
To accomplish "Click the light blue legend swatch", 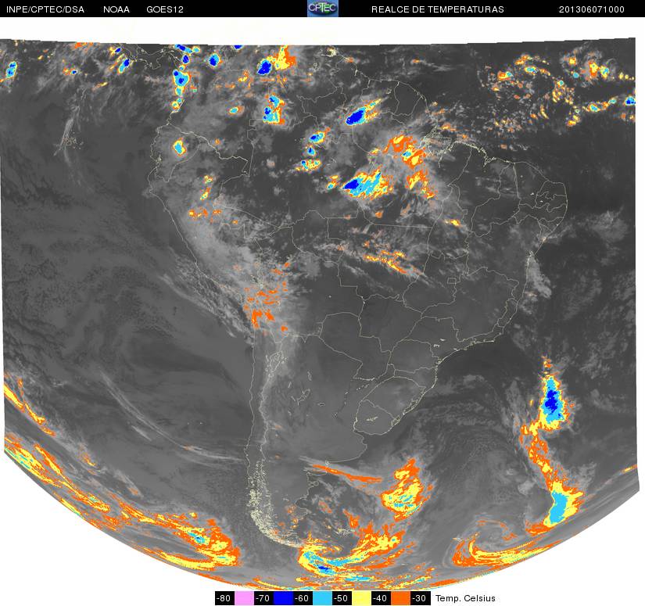I will (x=322, y=598).
